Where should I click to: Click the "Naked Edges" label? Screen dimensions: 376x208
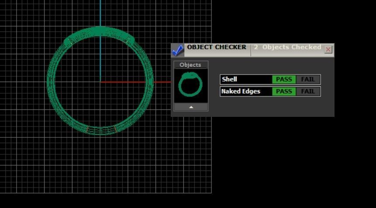[241, 91]
